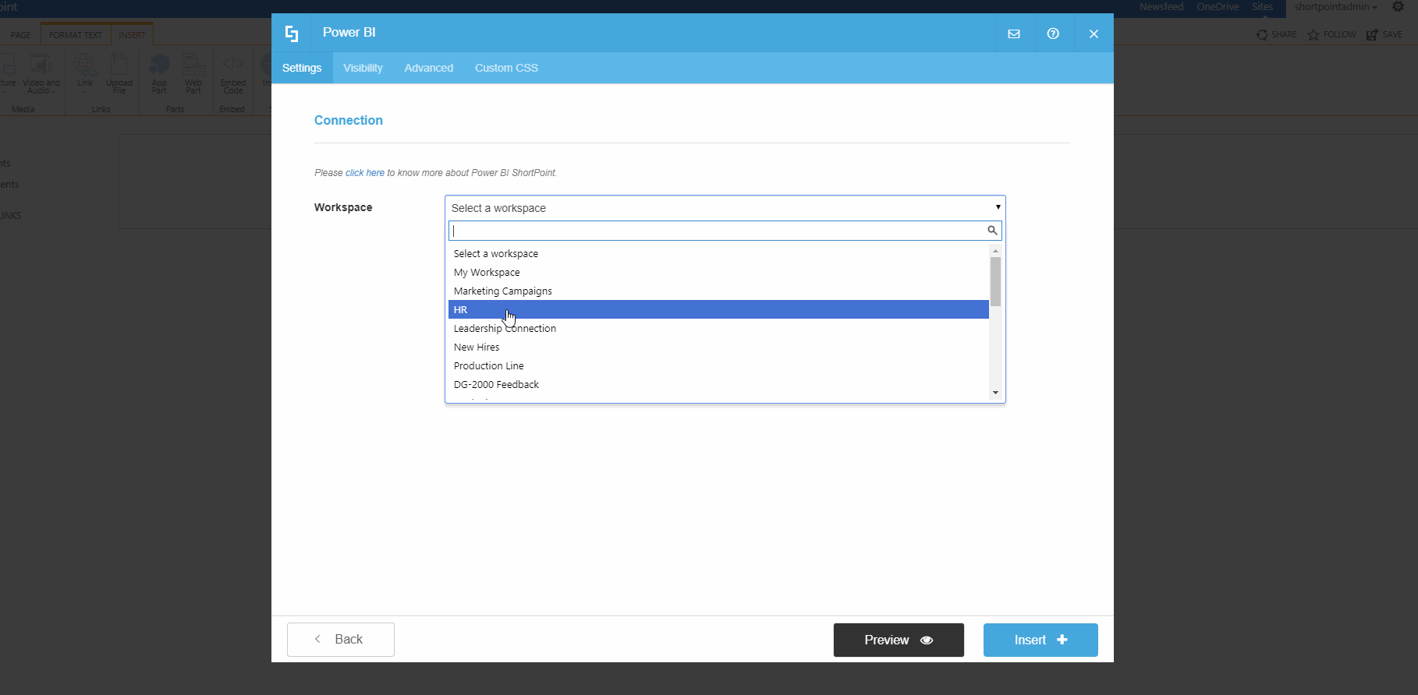Open the PAGE ribbon tab
Screen dimensions: 1418x695
pos(20,35)
